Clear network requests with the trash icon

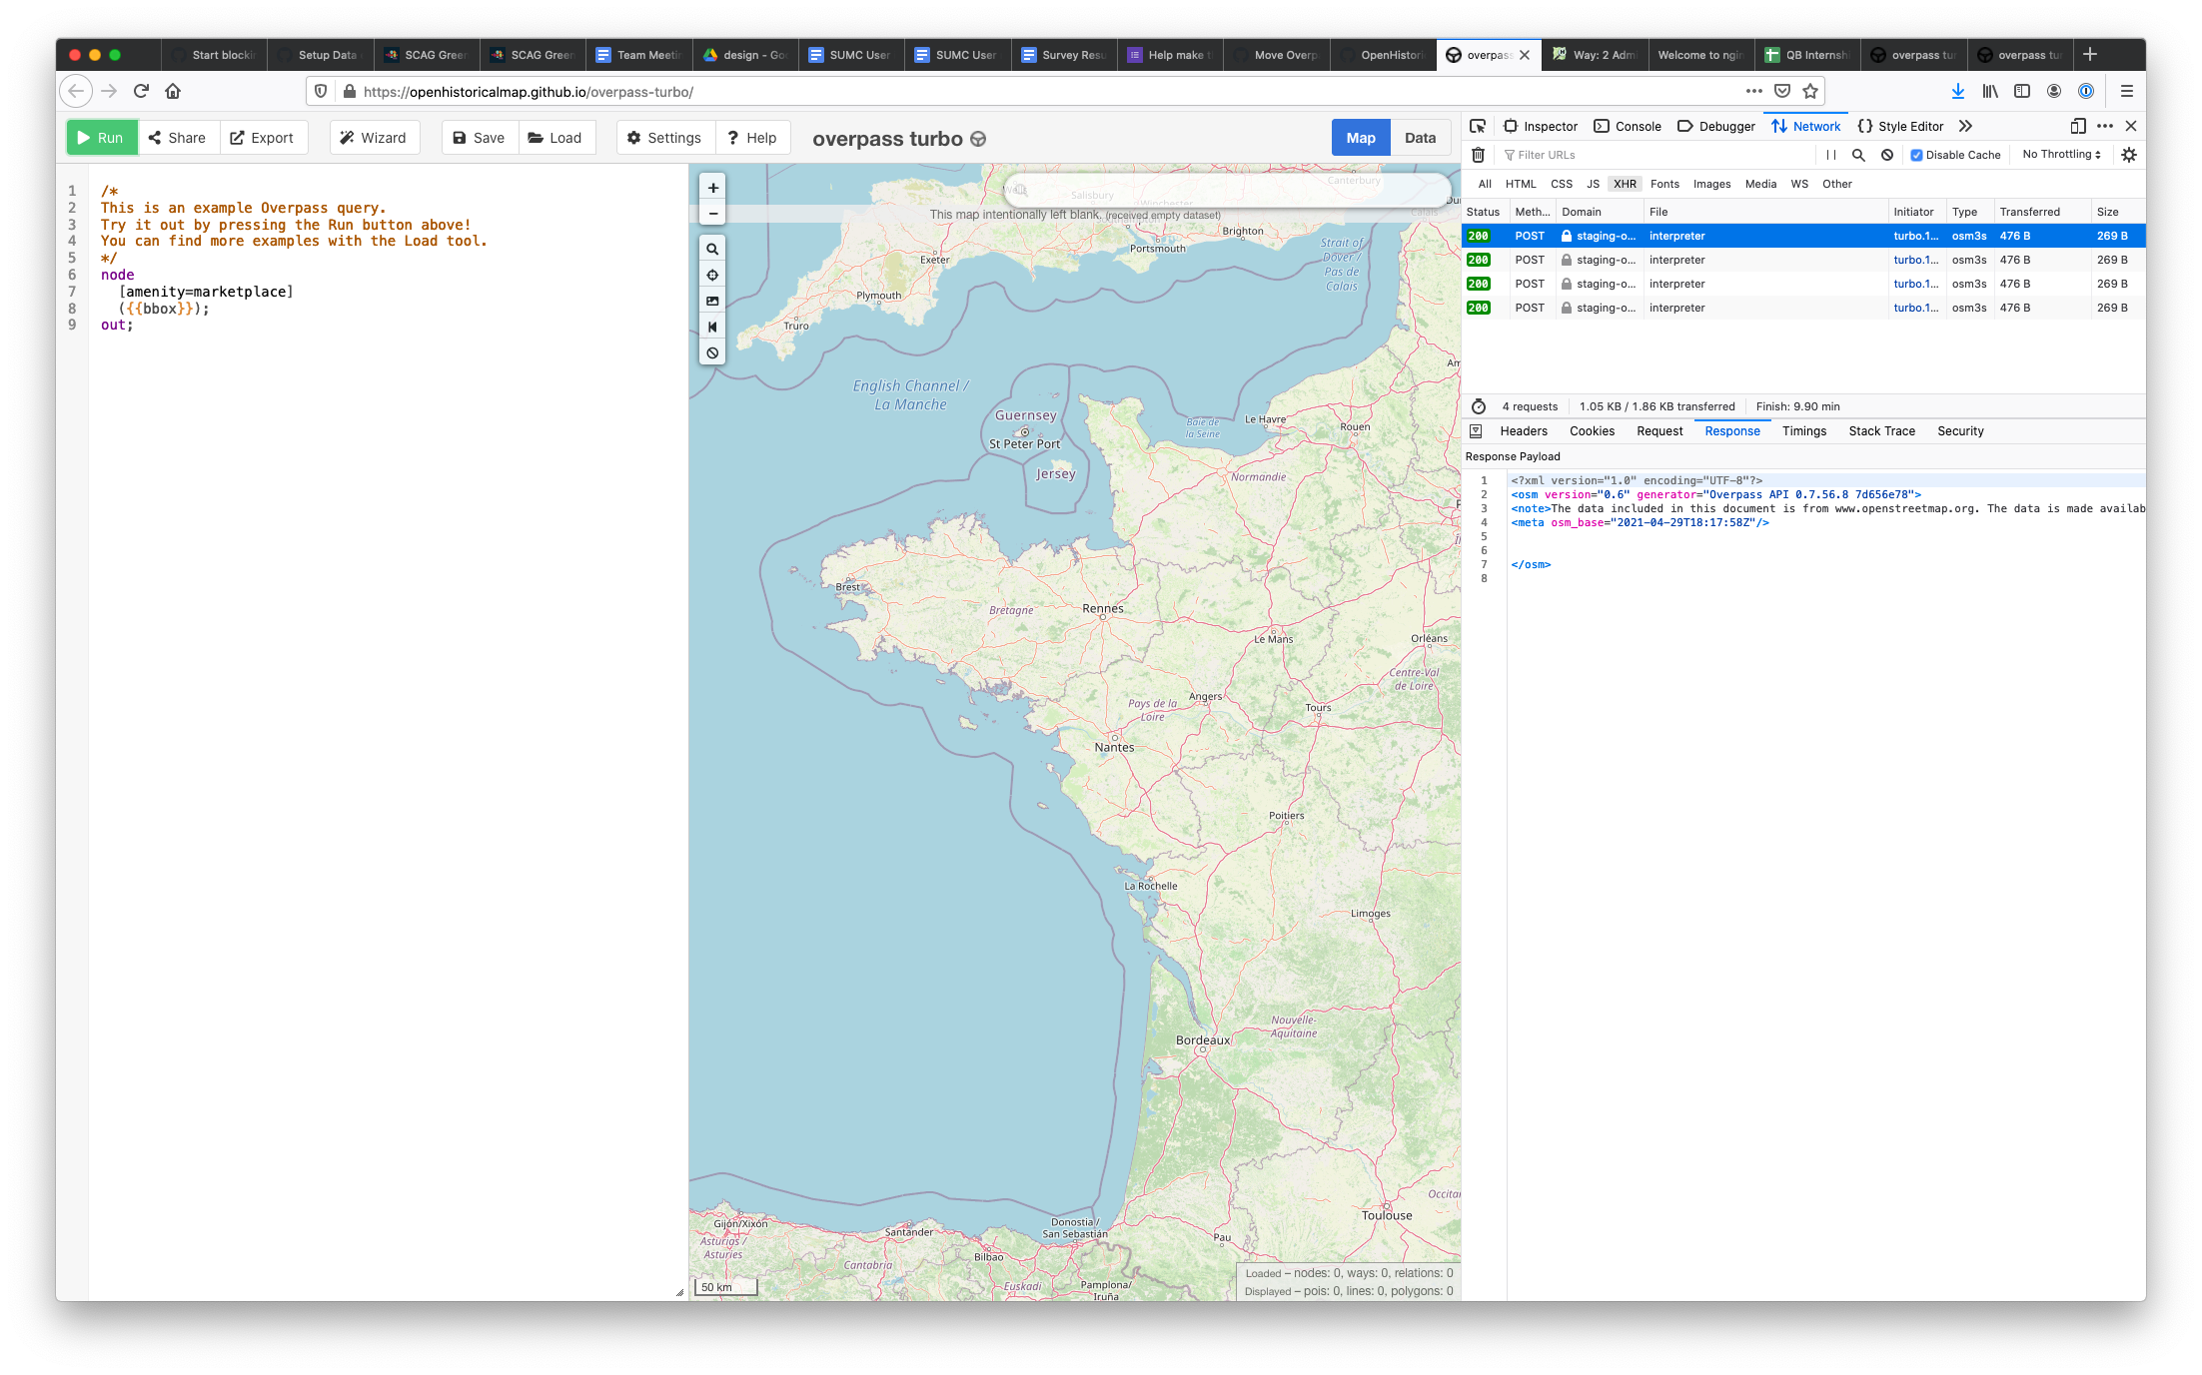[x=1478, y=155]
